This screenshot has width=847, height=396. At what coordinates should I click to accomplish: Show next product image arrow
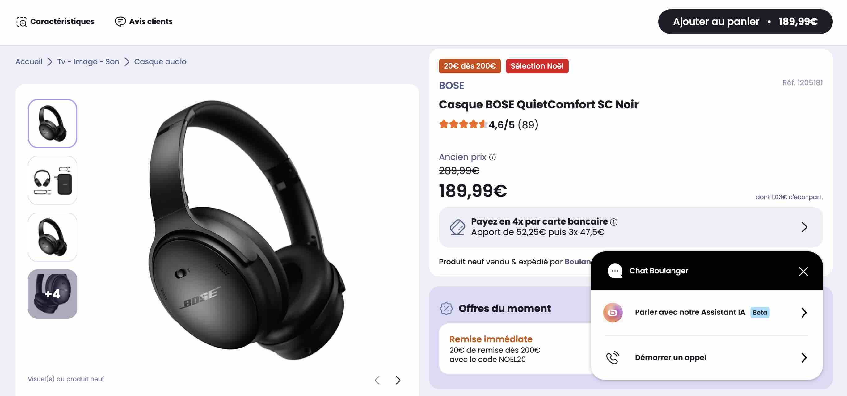click(x=398, y=380)
